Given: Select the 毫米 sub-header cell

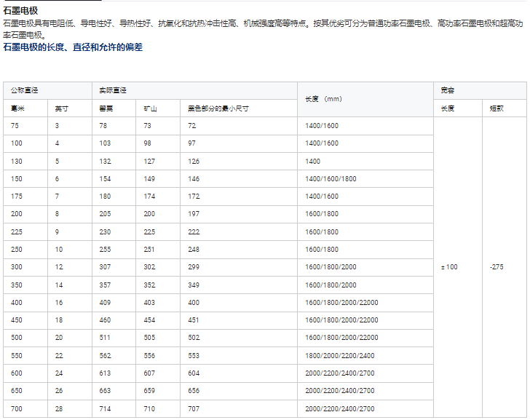Looking at the screenshot, I should [x=18, y=108].
